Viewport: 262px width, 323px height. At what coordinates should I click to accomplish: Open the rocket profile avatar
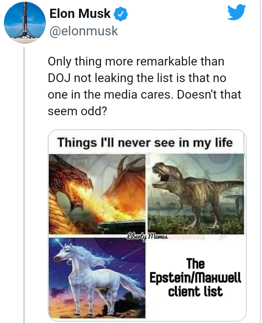pyautogui.click(x=25, y=22)
